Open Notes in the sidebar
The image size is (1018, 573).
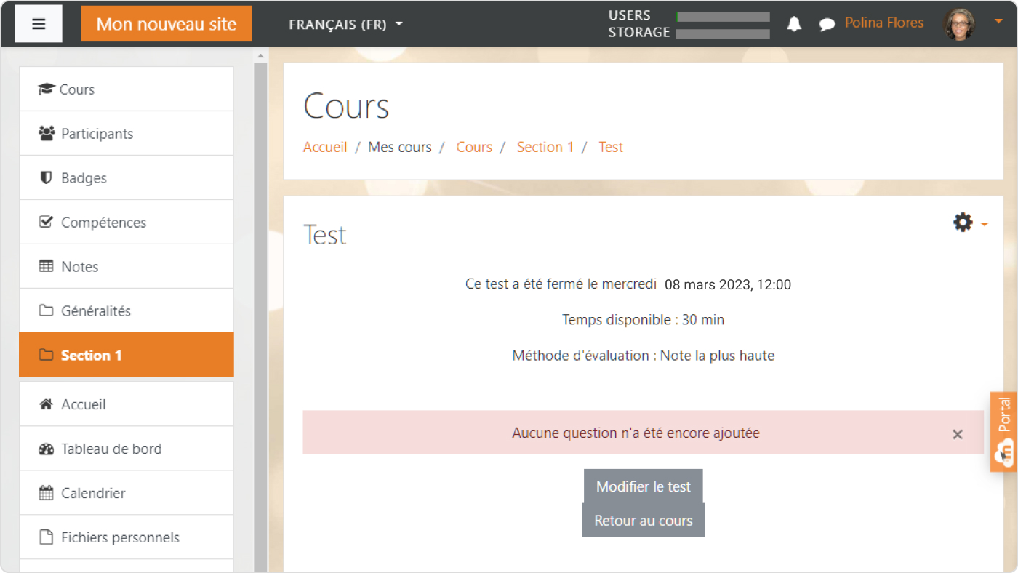[126, 266]
